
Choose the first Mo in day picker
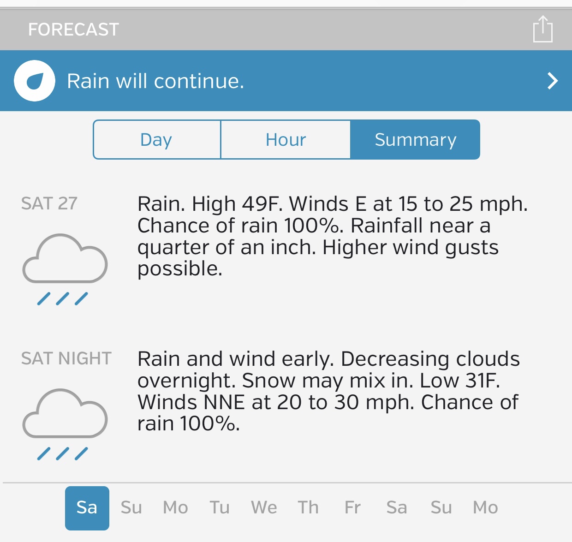(175, 507)
